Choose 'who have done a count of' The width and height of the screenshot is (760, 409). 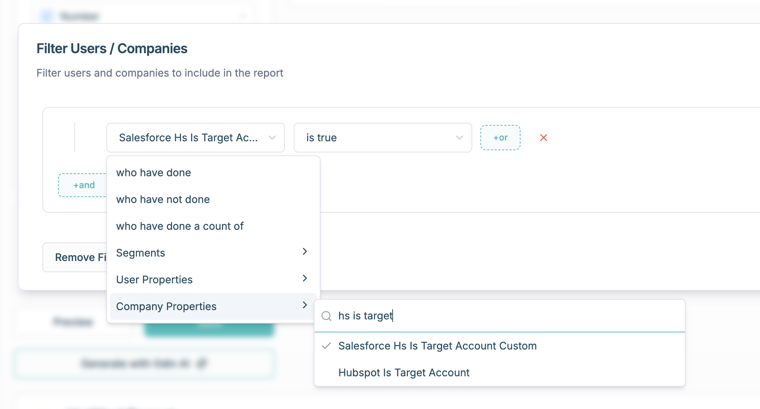point(180,226)
